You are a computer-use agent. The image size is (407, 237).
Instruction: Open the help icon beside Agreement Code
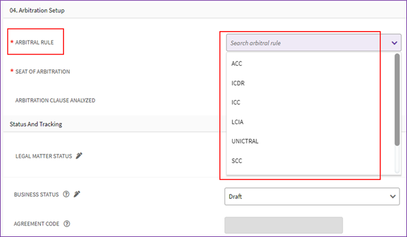click(66, 223)
